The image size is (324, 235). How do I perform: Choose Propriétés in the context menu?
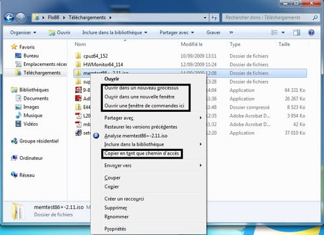[115, 229]
